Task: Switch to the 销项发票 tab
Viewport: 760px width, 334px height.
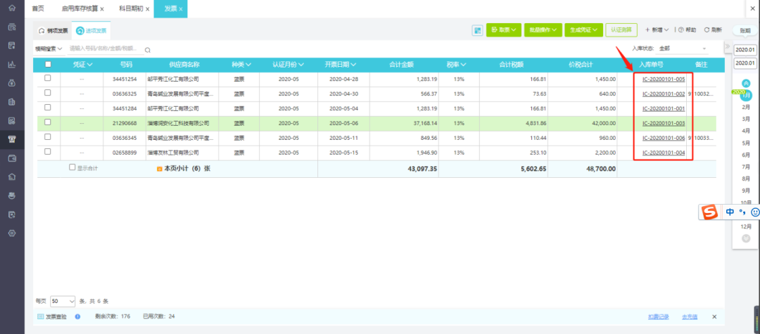Action: [x=53, y=30]
